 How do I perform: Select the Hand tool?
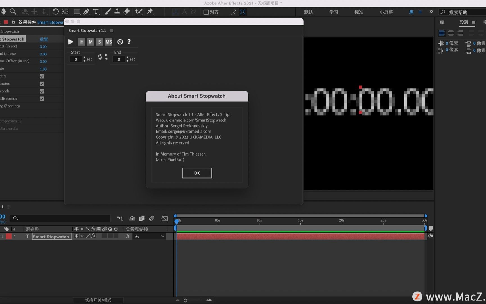pyautogui.click(x=4, y=12)
